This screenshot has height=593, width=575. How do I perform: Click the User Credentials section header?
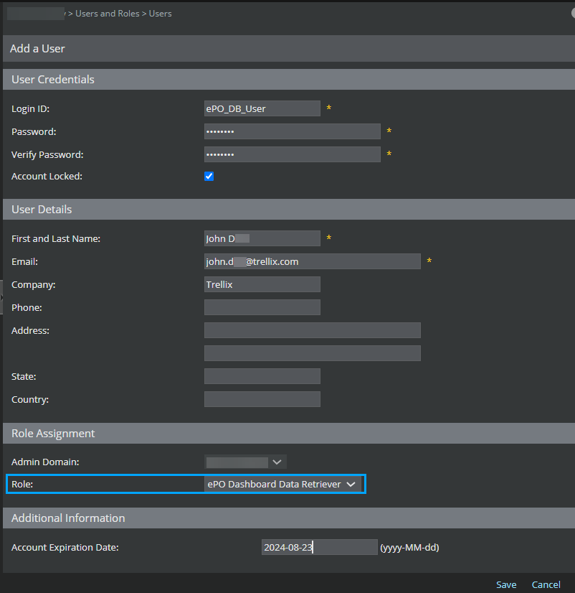[289, 80]
